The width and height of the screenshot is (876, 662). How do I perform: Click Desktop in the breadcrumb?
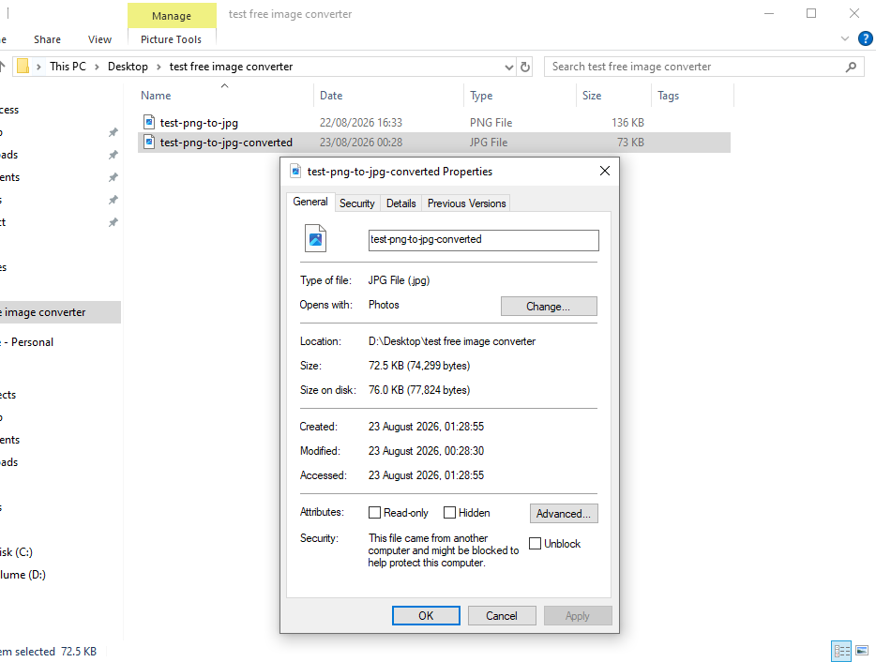pyautogui.click(x=128, y=67)
